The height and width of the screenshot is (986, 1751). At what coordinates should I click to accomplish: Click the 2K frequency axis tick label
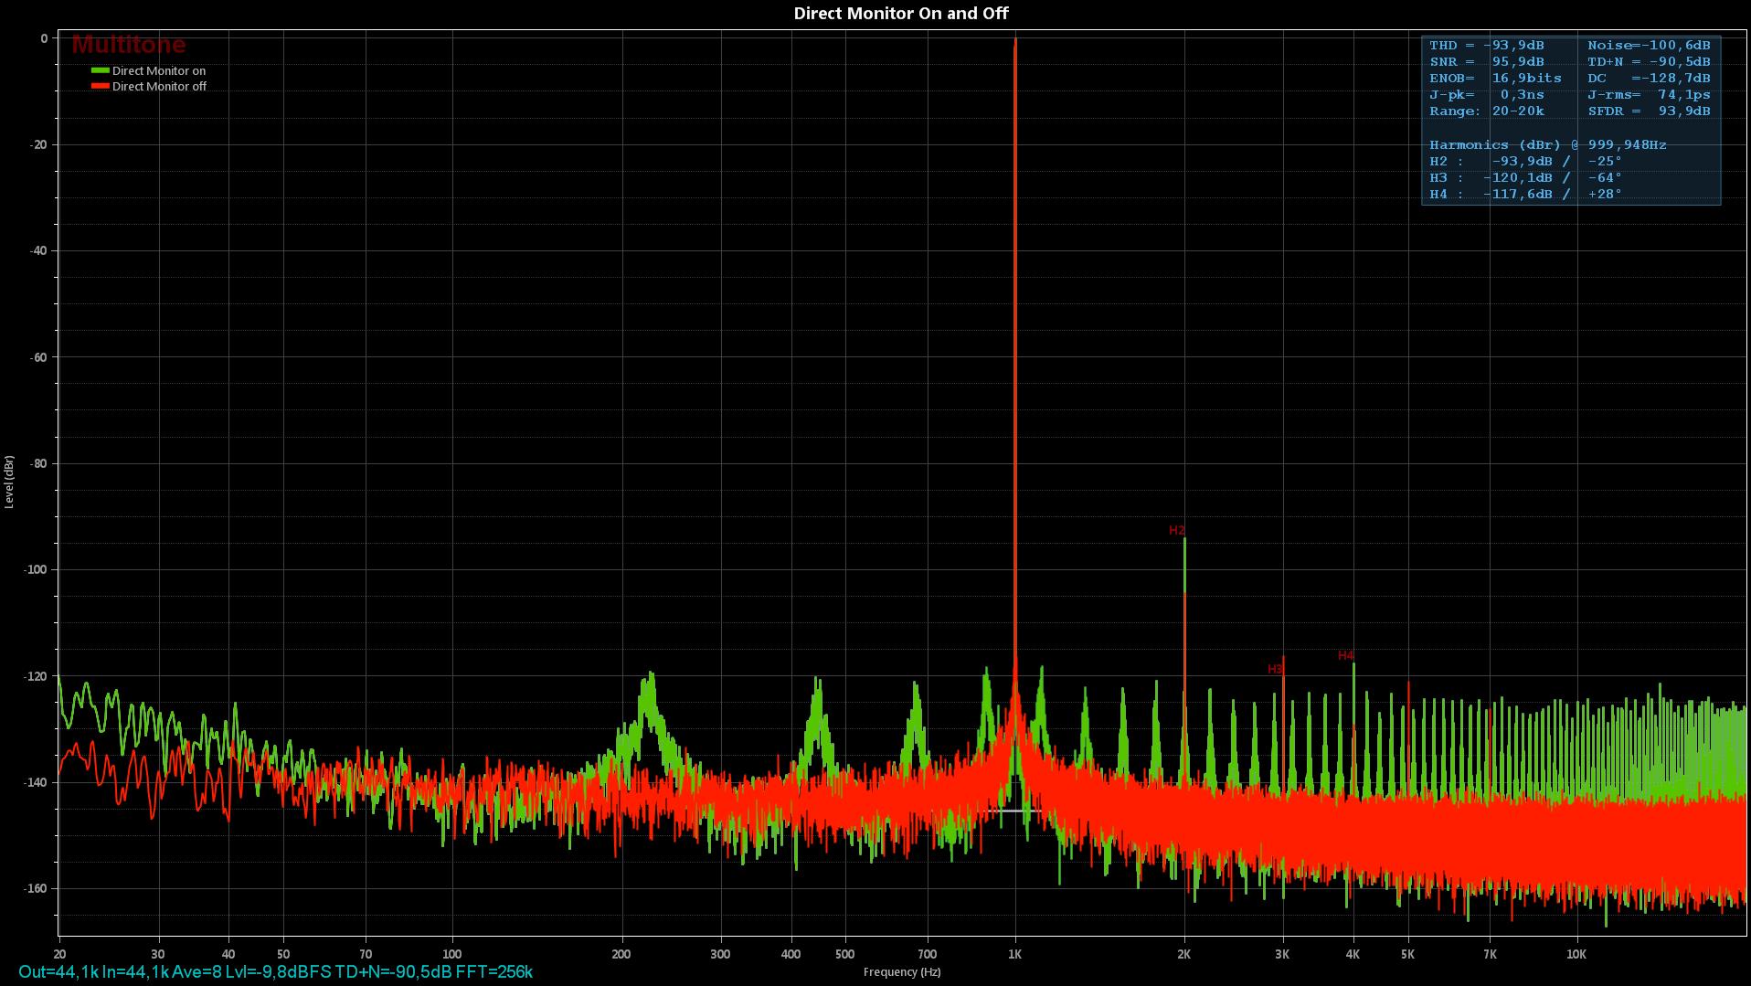[x=1183, y=954]
